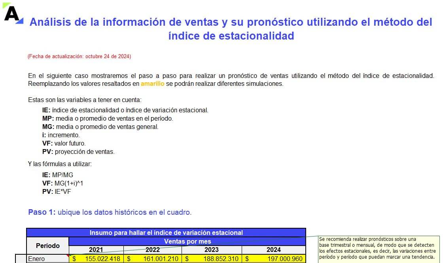This screenshot has height=263, width=443.
Task: Select the 'Enero' row label cell
Action: tap(48, 259)
